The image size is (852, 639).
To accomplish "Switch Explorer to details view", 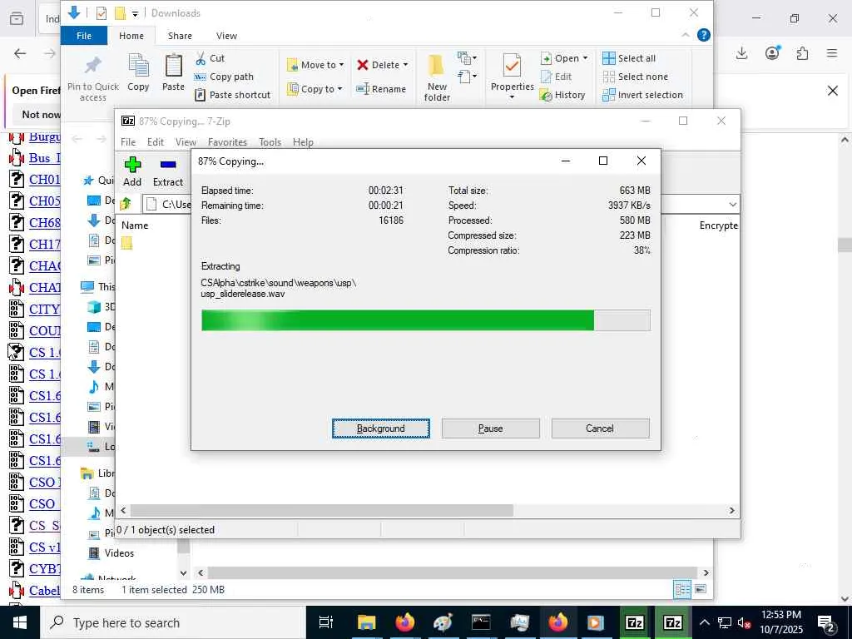I will click(x=682, y=589).
